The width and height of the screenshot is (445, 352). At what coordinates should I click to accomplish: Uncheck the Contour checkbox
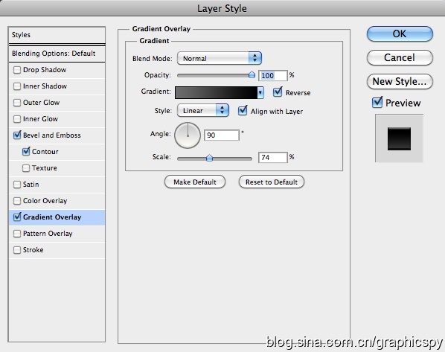pos(26,151)
